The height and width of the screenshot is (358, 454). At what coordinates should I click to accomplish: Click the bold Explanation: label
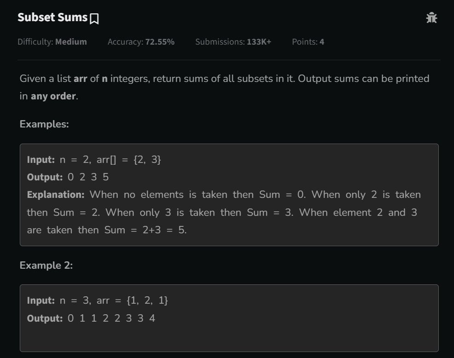pos(56,195)
